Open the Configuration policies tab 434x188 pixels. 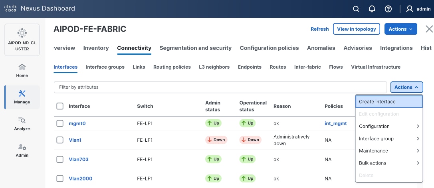(x=270, y=48)
